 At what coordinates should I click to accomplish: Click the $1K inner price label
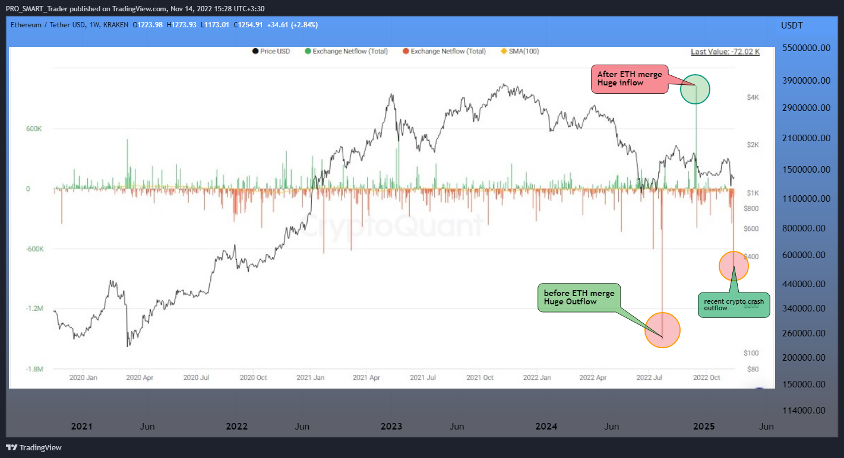point(753,193)
